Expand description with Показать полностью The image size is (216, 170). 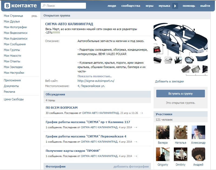(x=95, y=76)
